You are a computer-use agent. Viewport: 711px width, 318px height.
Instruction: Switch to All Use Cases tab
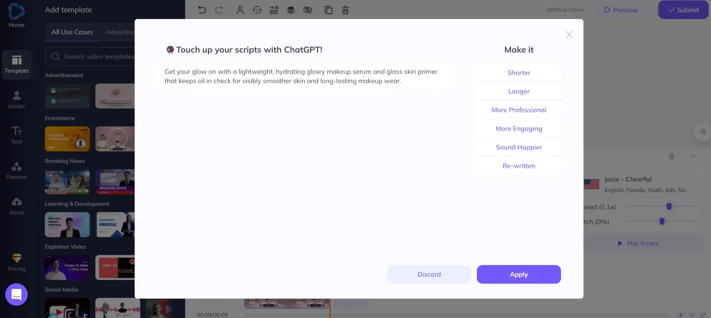coord(72,32)
